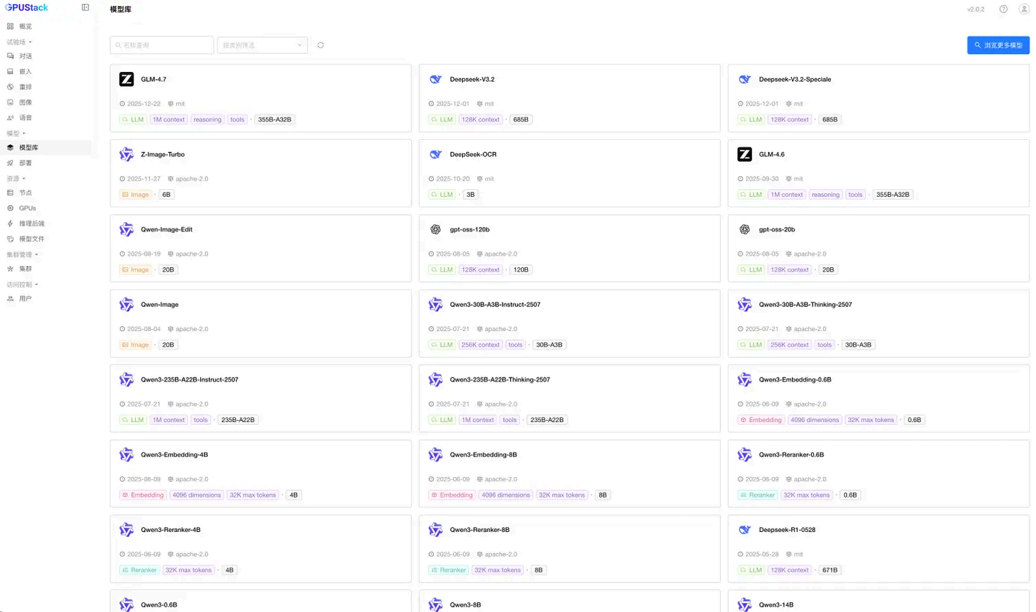Open the Qwen3-Embedding-4B model title
1036x612 pixels.
[174, 454]
